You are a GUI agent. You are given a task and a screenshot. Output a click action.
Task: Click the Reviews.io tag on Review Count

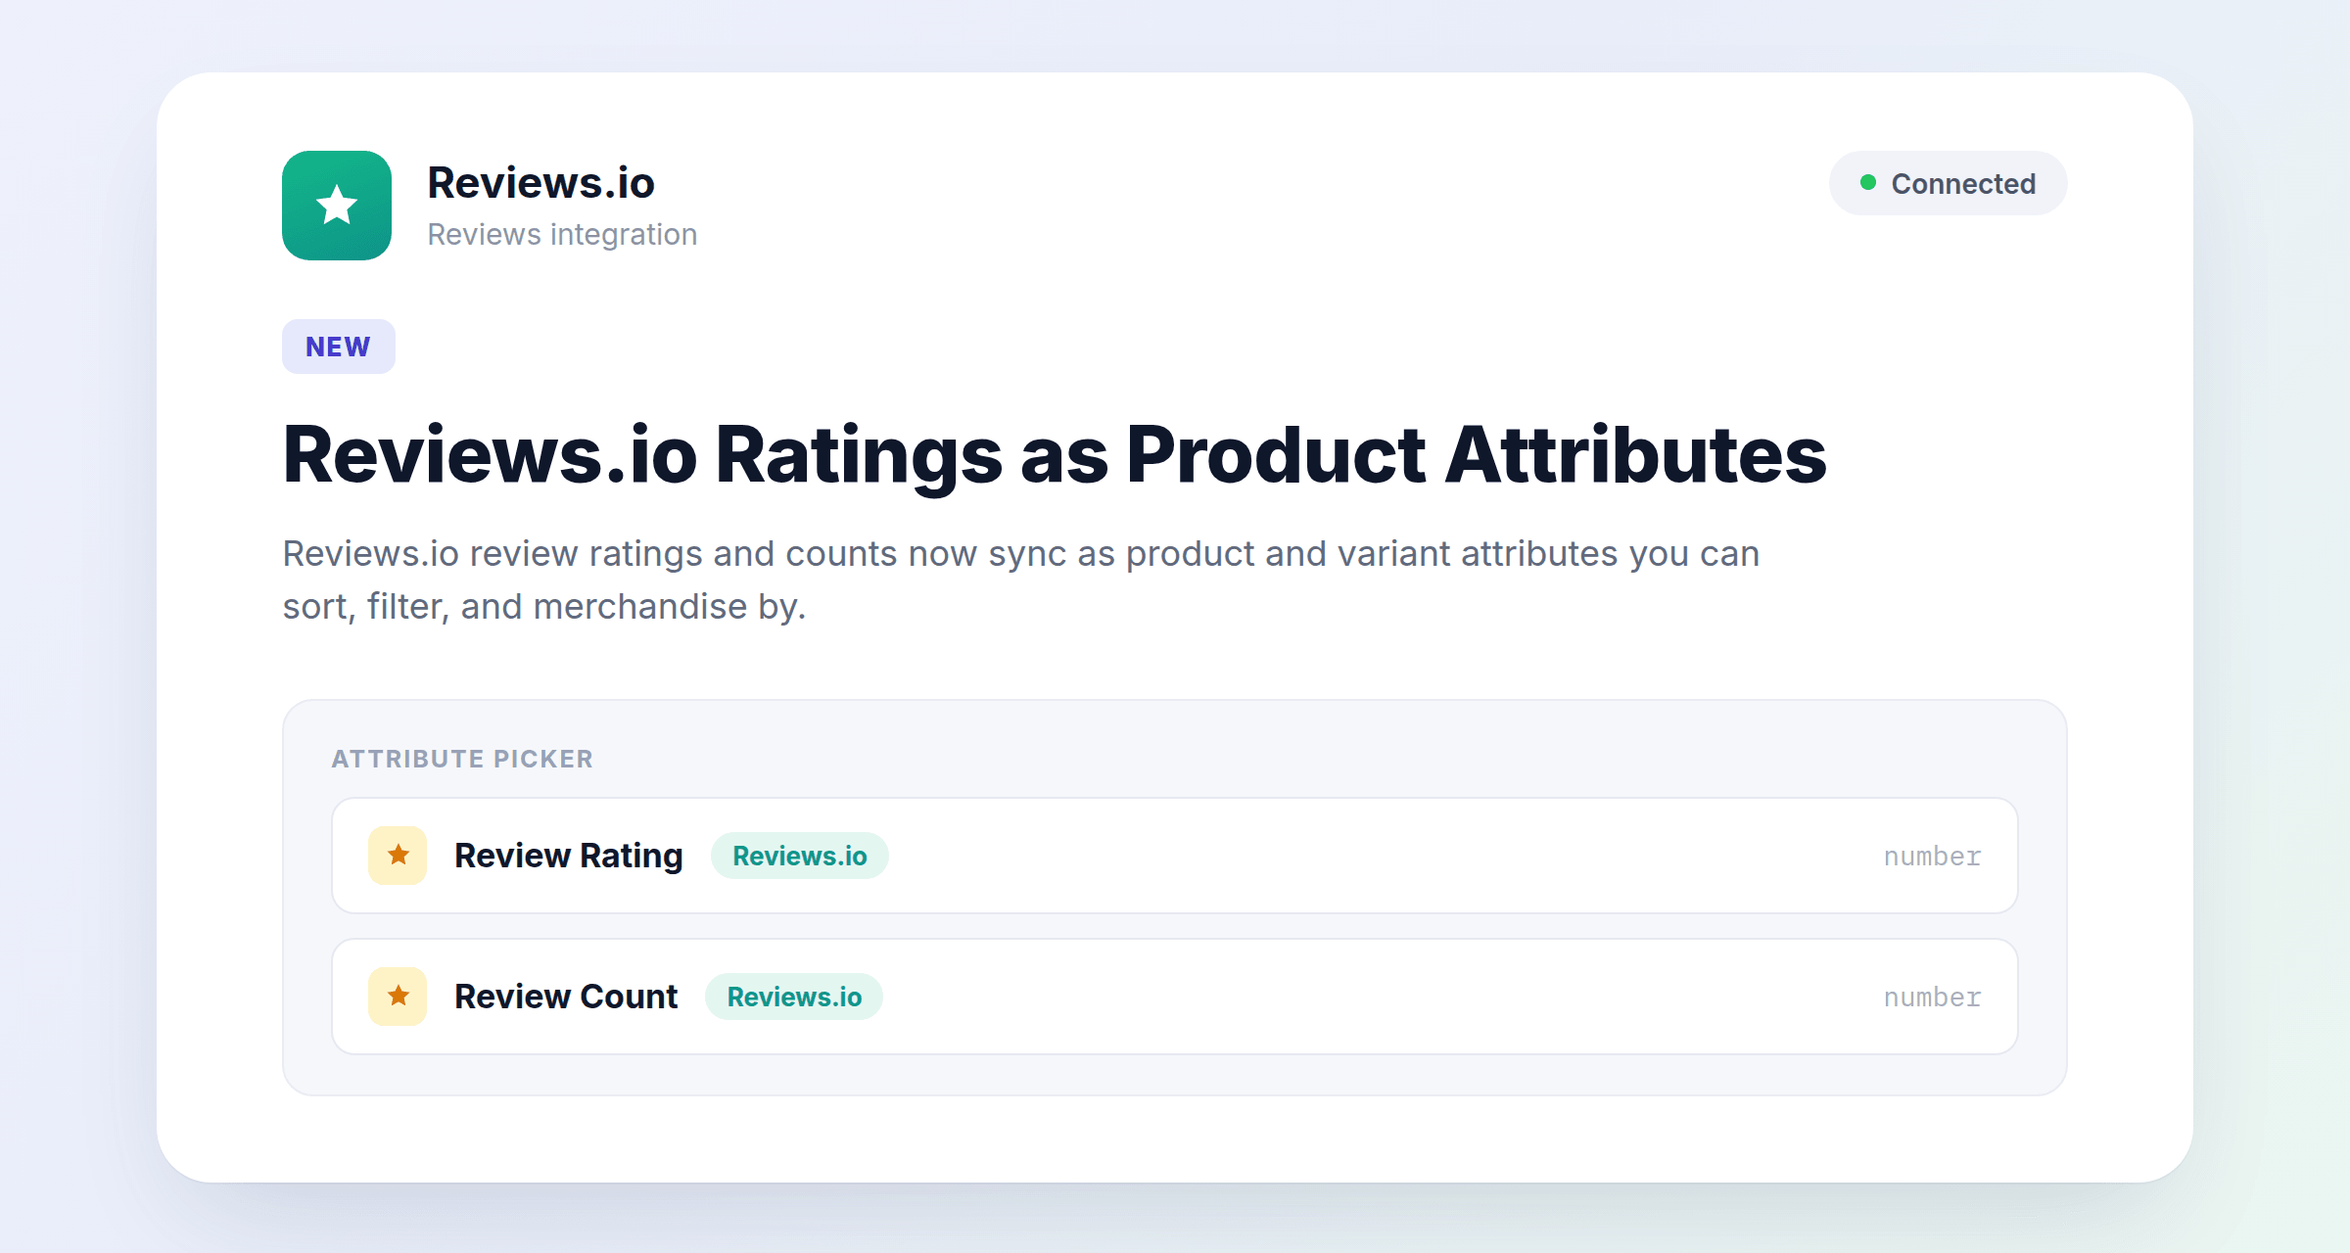coord(794,997)
